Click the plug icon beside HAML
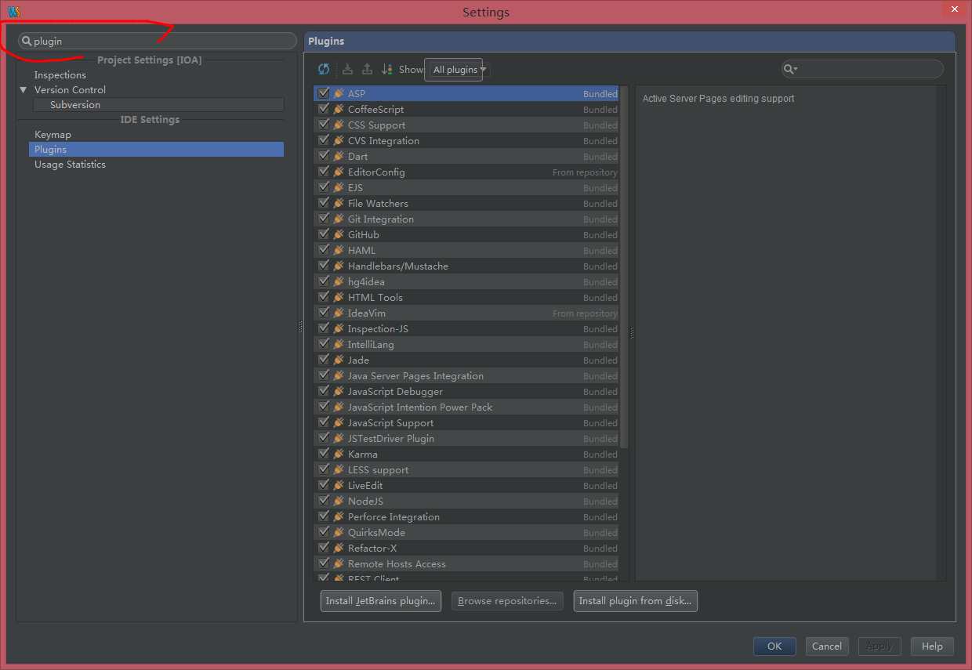Screen dimensions: 972x670 [339, 250]
